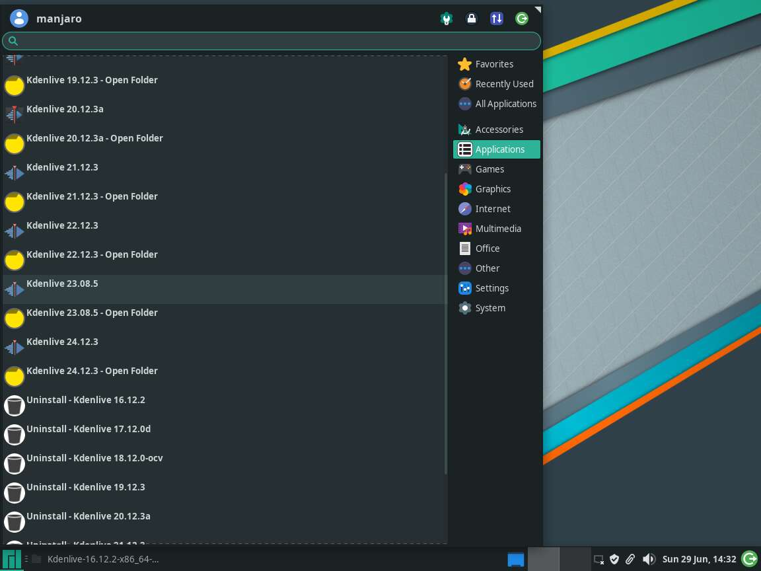Show Recently Used category
The height and width of the screenshot is (571, 761).
(497, 84)
